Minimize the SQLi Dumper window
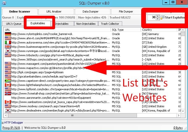This screenshot has height=132, width=188. [x=166, y=2]
